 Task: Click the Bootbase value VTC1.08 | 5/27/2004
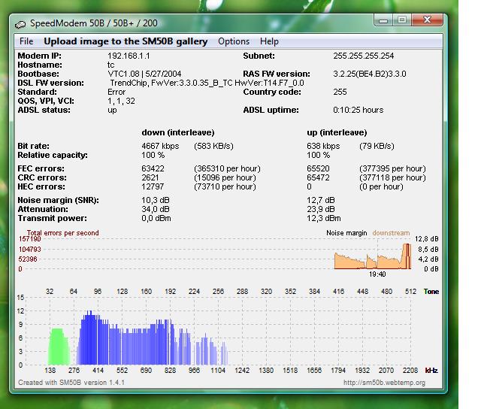pos(144,74)
